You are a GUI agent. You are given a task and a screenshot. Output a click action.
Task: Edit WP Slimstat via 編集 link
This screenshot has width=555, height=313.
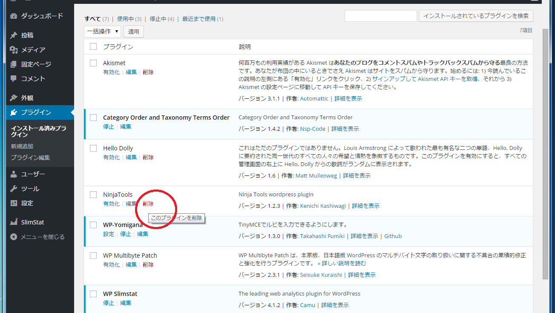tap(126, 303)
